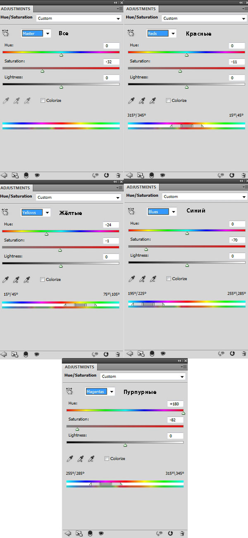Pick the add-to-sample eyedropper in Reds panel
Image resolution: width=248 pixels, height=538 pixels.
tap(142, 101)
